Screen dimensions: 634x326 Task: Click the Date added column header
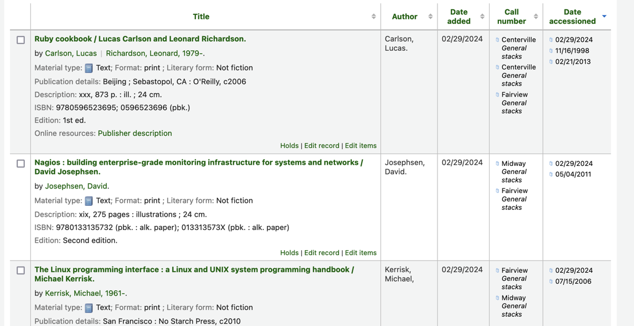458,16
